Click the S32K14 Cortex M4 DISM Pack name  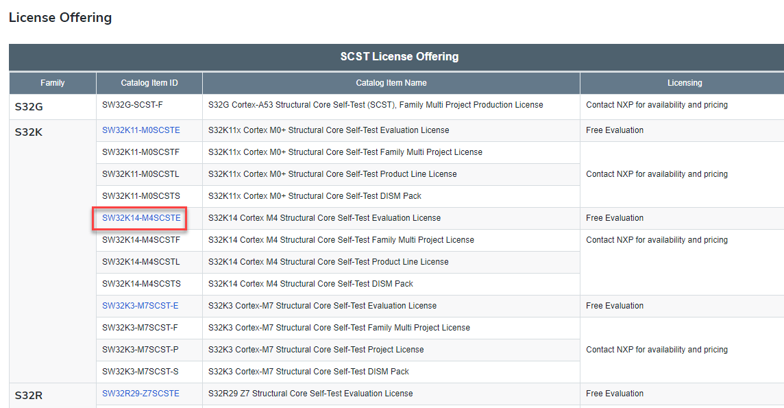(310, 283)
